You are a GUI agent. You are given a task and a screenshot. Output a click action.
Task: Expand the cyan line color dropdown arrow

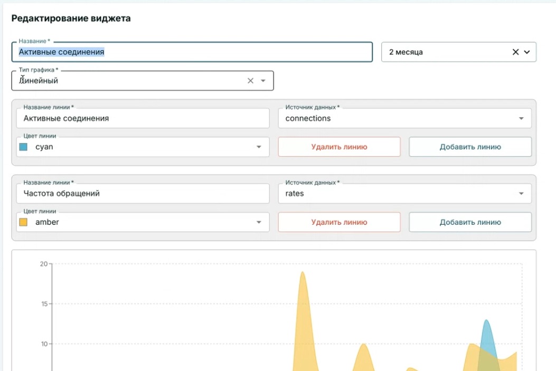click(x=259, y=147)
